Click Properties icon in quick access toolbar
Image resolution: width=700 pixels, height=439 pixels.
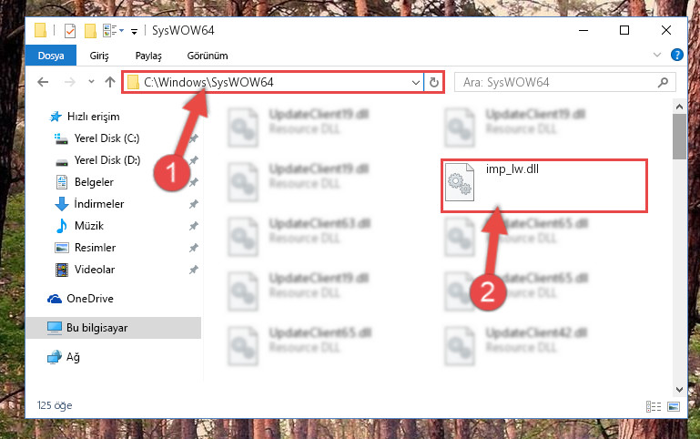click(70, 31)
